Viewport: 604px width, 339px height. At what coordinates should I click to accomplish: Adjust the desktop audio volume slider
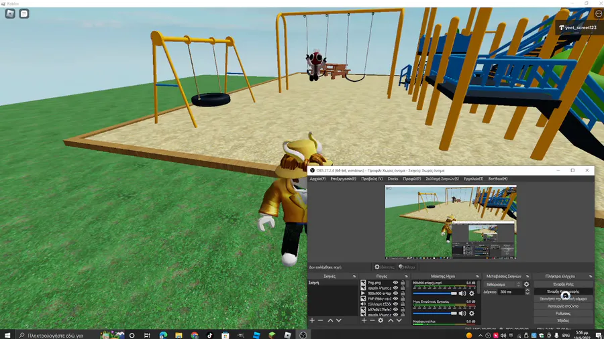[x=434, y=314]
